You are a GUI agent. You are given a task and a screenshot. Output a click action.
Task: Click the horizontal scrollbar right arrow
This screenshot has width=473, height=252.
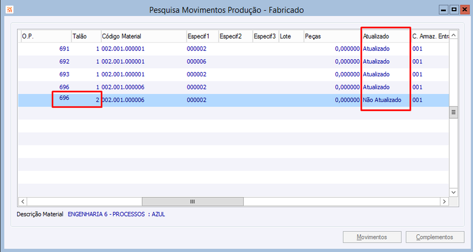click(445, 202)
